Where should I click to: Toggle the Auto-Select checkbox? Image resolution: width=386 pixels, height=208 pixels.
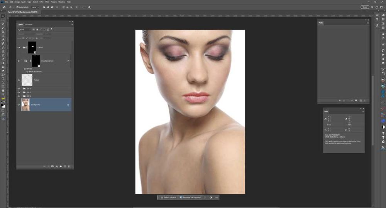point(17,7)
